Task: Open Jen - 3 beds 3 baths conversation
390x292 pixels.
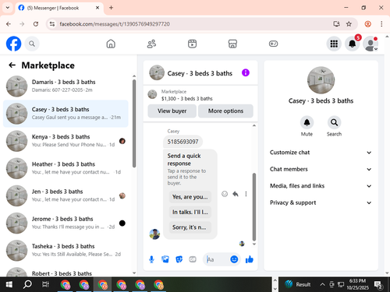Action: 66,195
